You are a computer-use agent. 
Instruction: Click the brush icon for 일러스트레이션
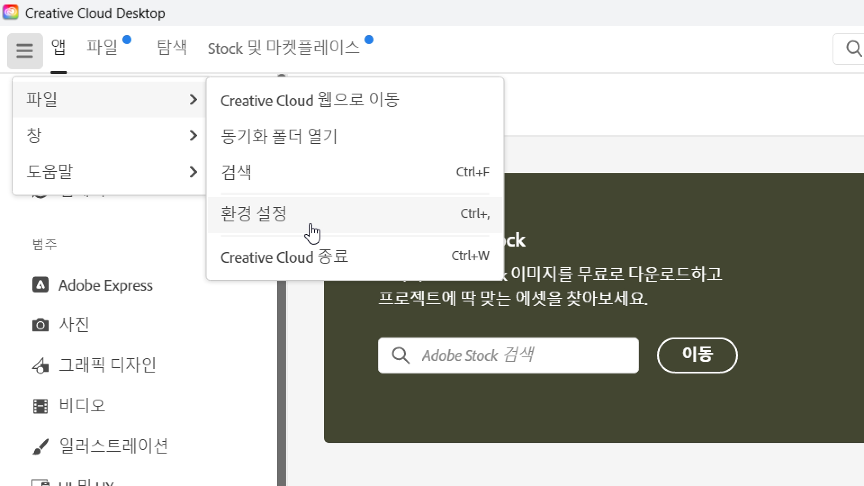[x=40, y=446]
